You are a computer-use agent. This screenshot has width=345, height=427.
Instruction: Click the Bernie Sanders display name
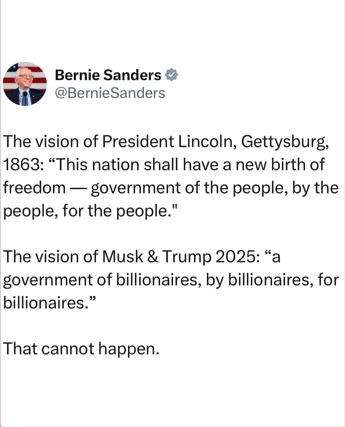108,75
